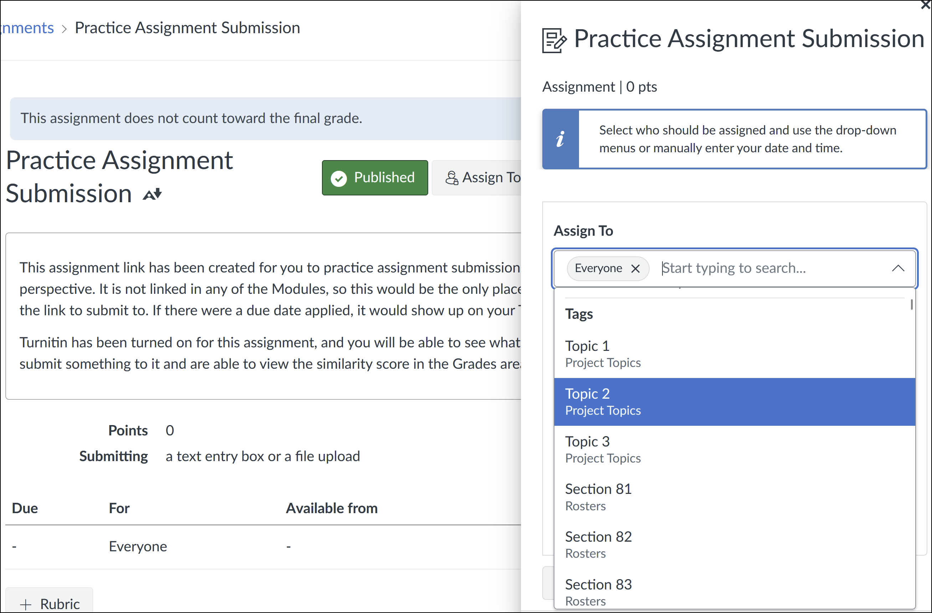Open the Assign To selection combobox

pos(764,268)
